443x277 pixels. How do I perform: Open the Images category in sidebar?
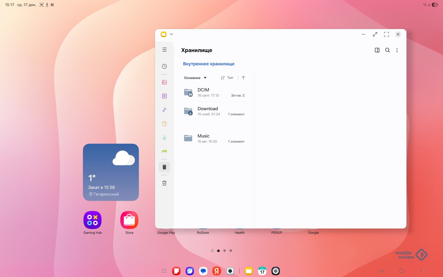[164, 82]
